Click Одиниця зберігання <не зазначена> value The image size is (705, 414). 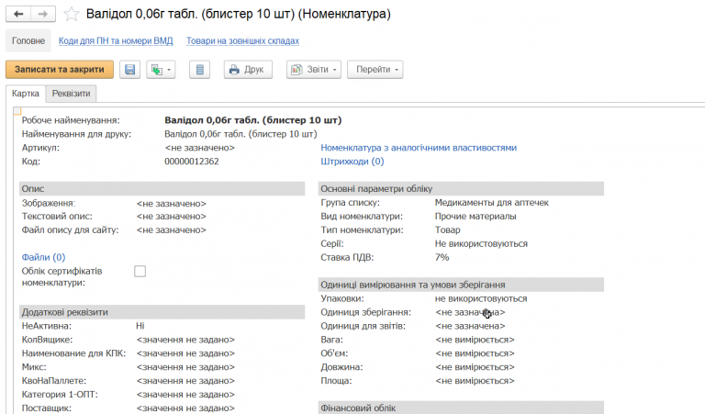[x=470, y=312]
